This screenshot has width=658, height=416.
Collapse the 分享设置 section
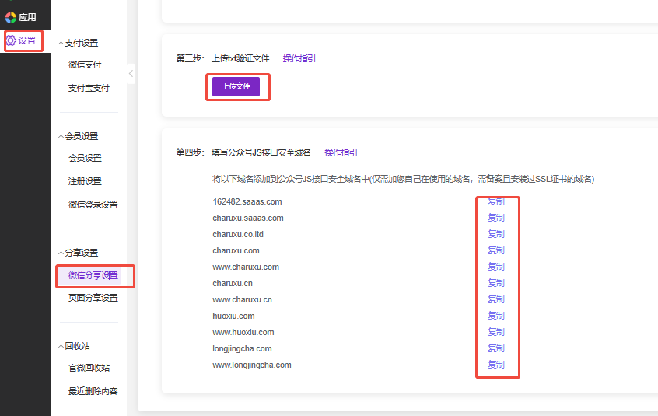click(x=62, y=253)
